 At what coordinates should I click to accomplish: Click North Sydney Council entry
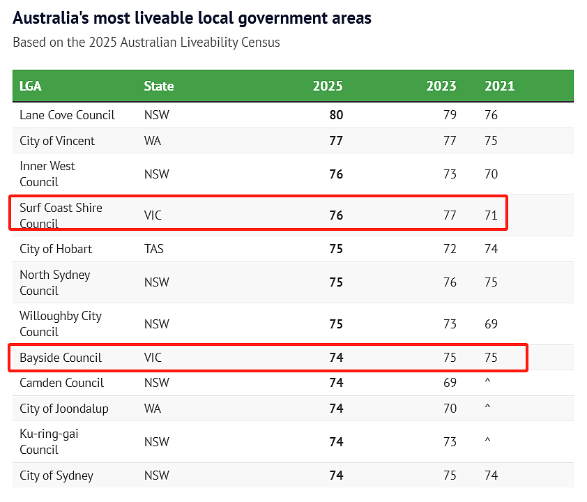pyautogui.click(x=54, y=282)
